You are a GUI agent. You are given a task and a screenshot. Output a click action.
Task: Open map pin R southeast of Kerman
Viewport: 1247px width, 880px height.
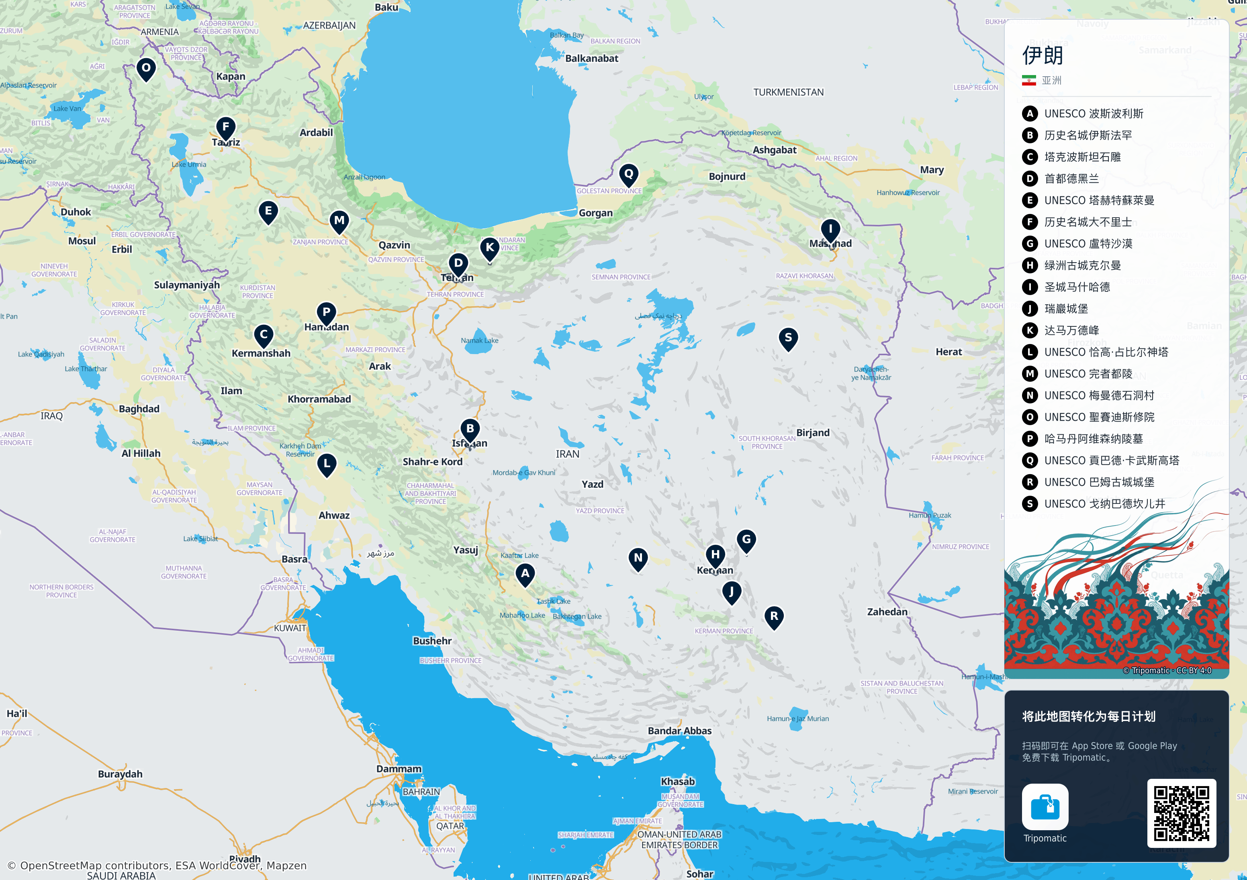click(774, 618)
